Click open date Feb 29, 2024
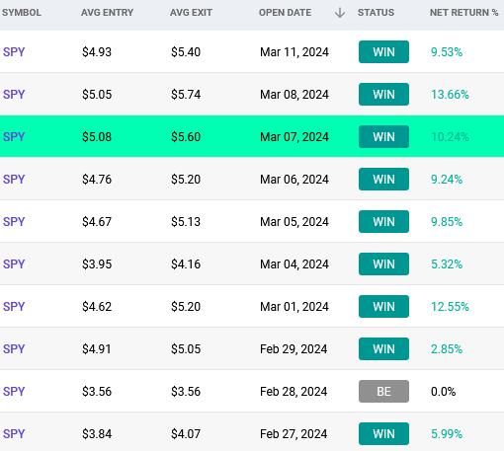The image size is (504, 451). [294, 349]
